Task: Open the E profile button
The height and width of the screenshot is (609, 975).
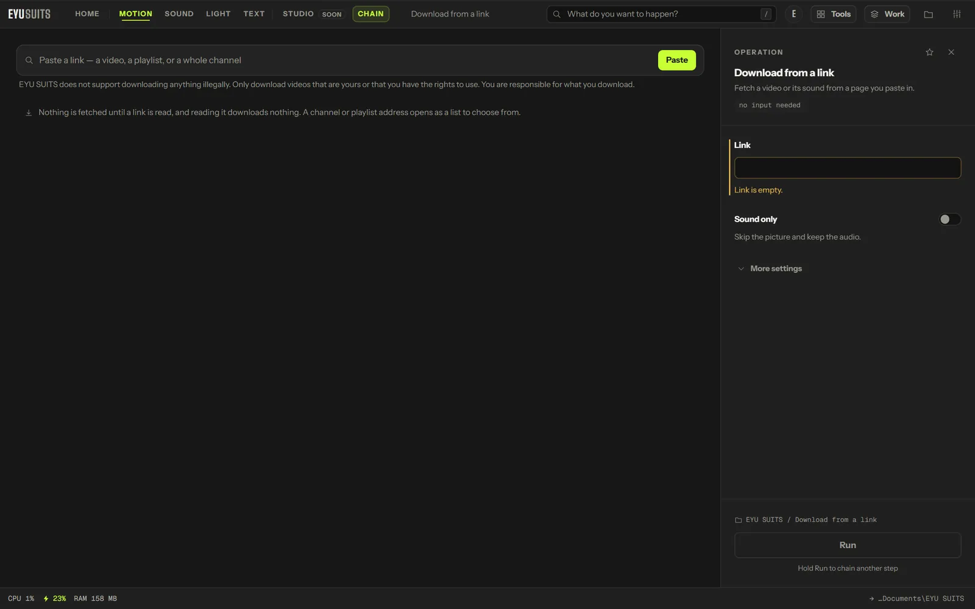Action: point(793,14)
